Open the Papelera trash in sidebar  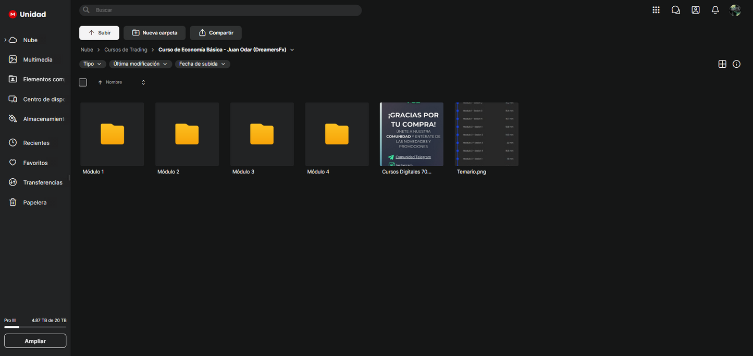34,202
